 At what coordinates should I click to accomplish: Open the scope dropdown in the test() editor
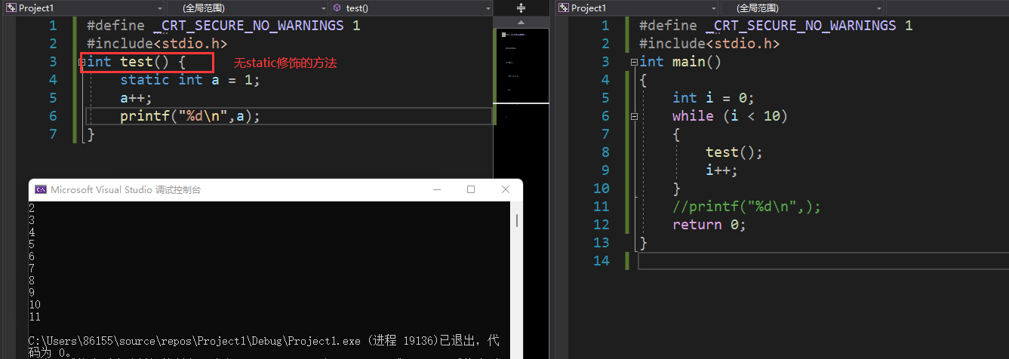click(x=247, y=8)
